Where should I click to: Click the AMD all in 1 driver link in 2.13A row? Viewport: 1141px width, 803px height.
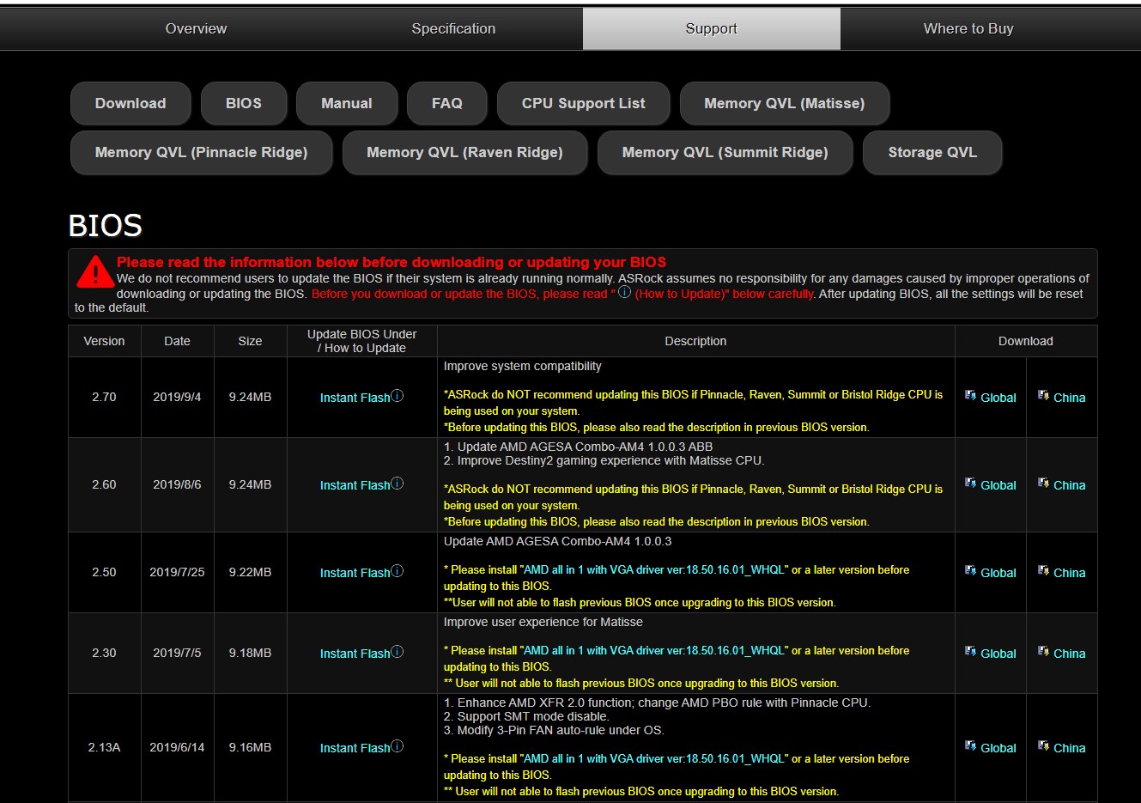tap(654, 758)
